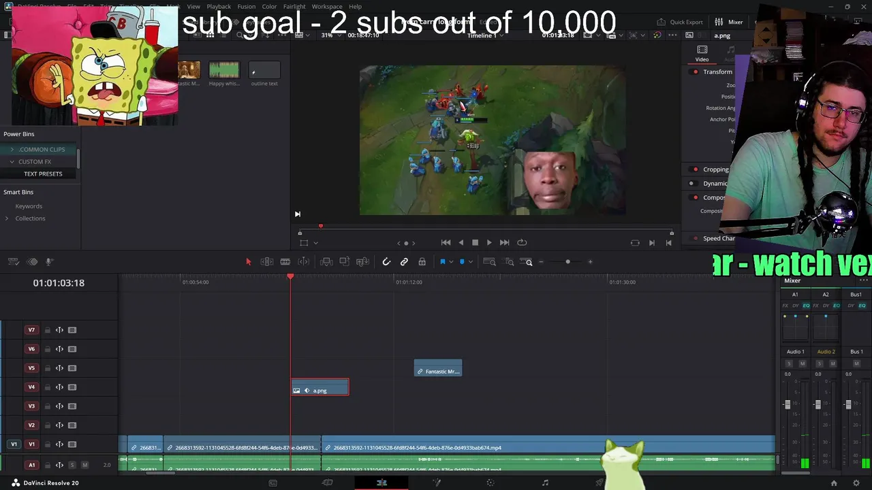This screenshot has width=872, height=490.
Task: Open the flag color dropdown arrow
Action: pos(450,262)
